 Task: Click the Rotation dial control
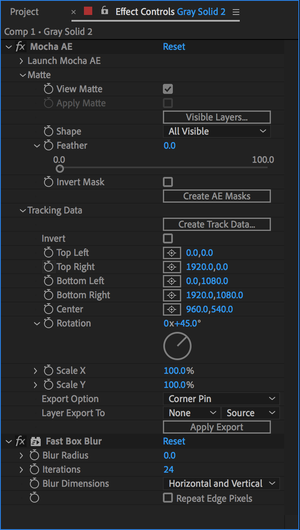pyautogui.click(x=177, y=346)
